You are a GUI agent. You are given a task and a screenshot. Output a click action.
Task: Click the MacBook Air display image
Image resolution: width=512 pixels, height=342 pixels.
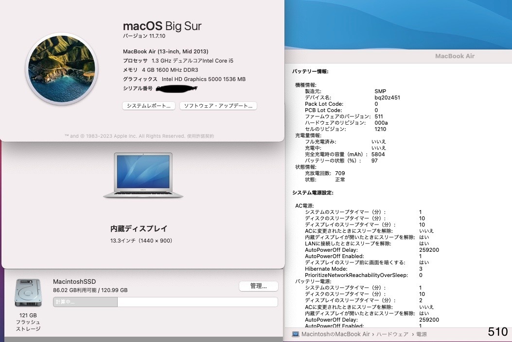(x=143, y=175)
